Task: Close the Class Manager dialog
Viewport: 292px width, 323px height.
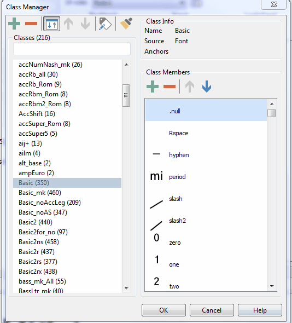Action: pyautogui.click(x=274, y=4)
